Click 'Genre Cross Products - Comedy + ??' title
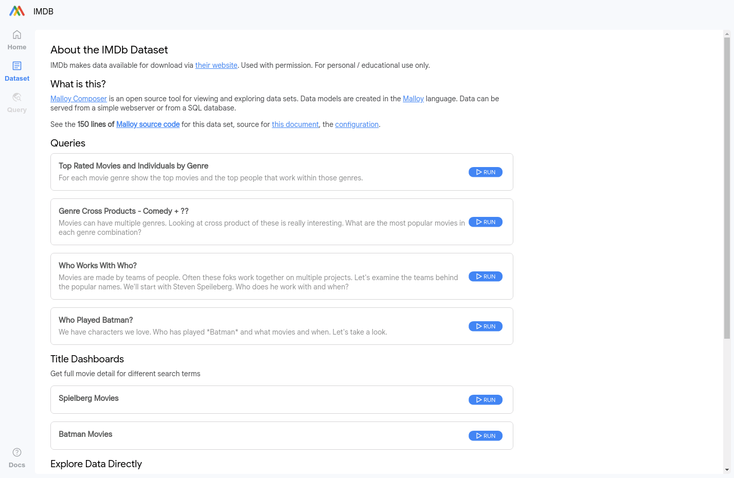The height and width of the screenshot is (478, 734). [123, 211]
